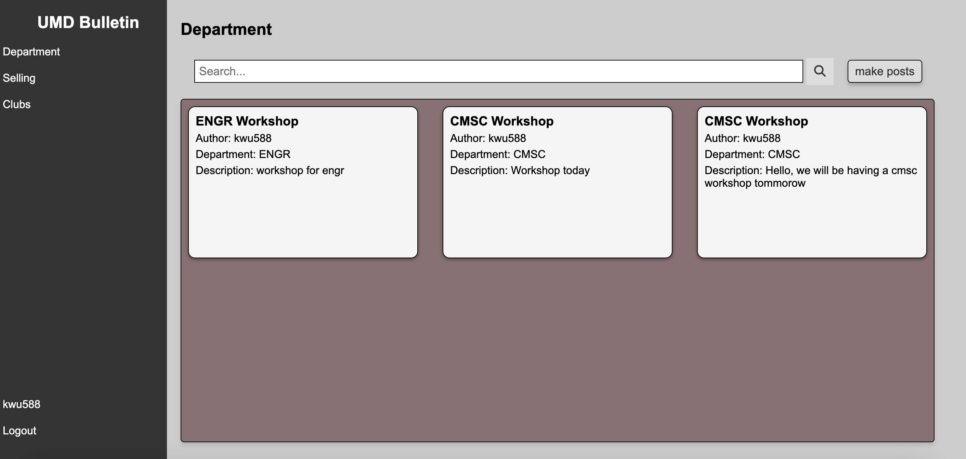Click the ENGR Workshop card title

coord(247,121)
